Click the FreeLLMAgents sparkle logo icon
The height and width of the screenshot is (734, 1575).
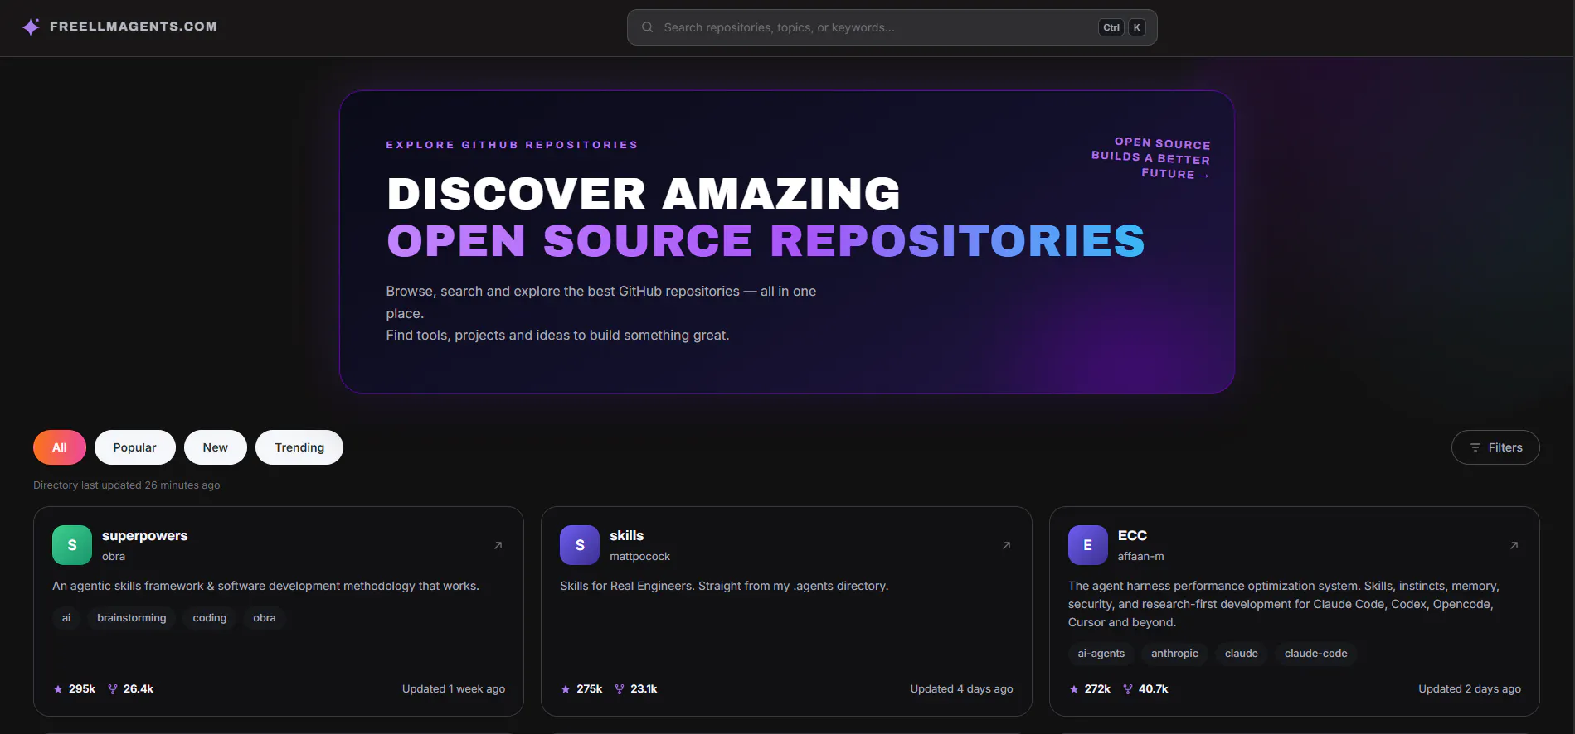point(31,27)
